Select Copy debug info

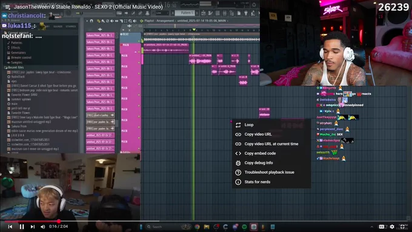pos(271,162)
